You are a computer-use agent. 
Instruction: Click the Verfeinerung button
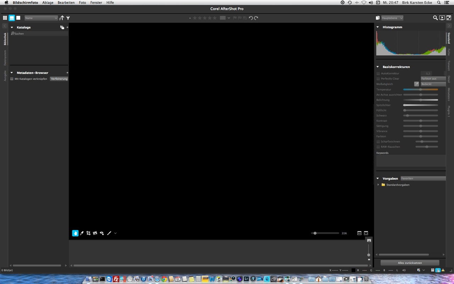59,79
